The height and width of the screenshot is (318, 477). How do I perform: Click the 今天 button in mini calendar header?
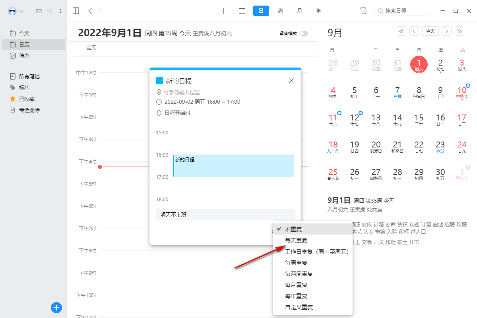point(430,31)
